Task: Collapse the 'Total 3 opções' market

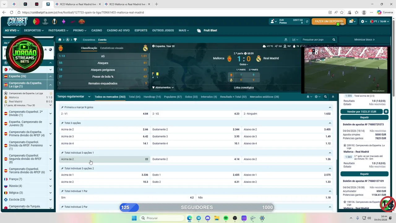Action: point(330,123)
